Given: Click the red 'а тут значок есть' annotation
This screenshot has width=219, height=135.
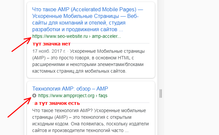Looking at the screenshot, I should tap(57, 103).
